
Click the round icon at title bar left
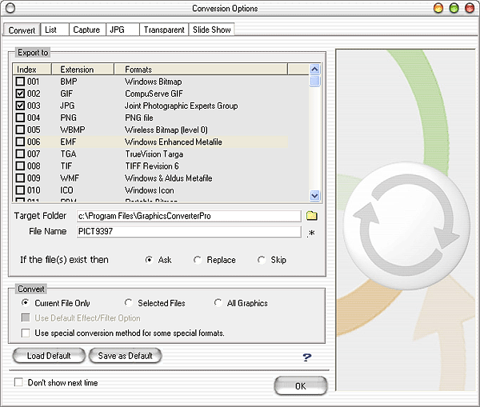10,8
